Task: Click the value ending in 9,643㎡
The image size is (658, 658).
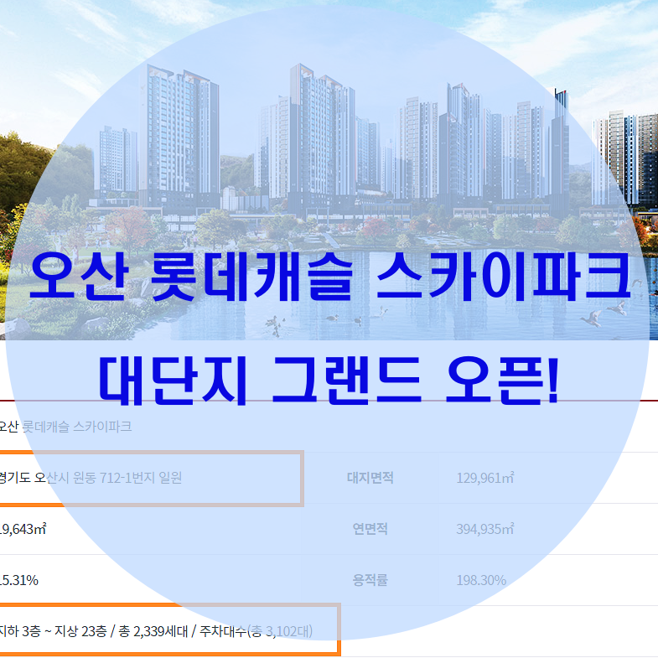Action: [x=23, y=529]
